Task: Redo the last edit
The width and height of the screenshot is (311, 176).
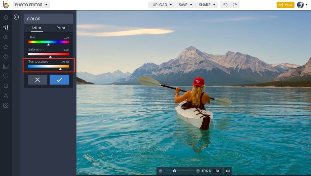Action: click(235, 5)
